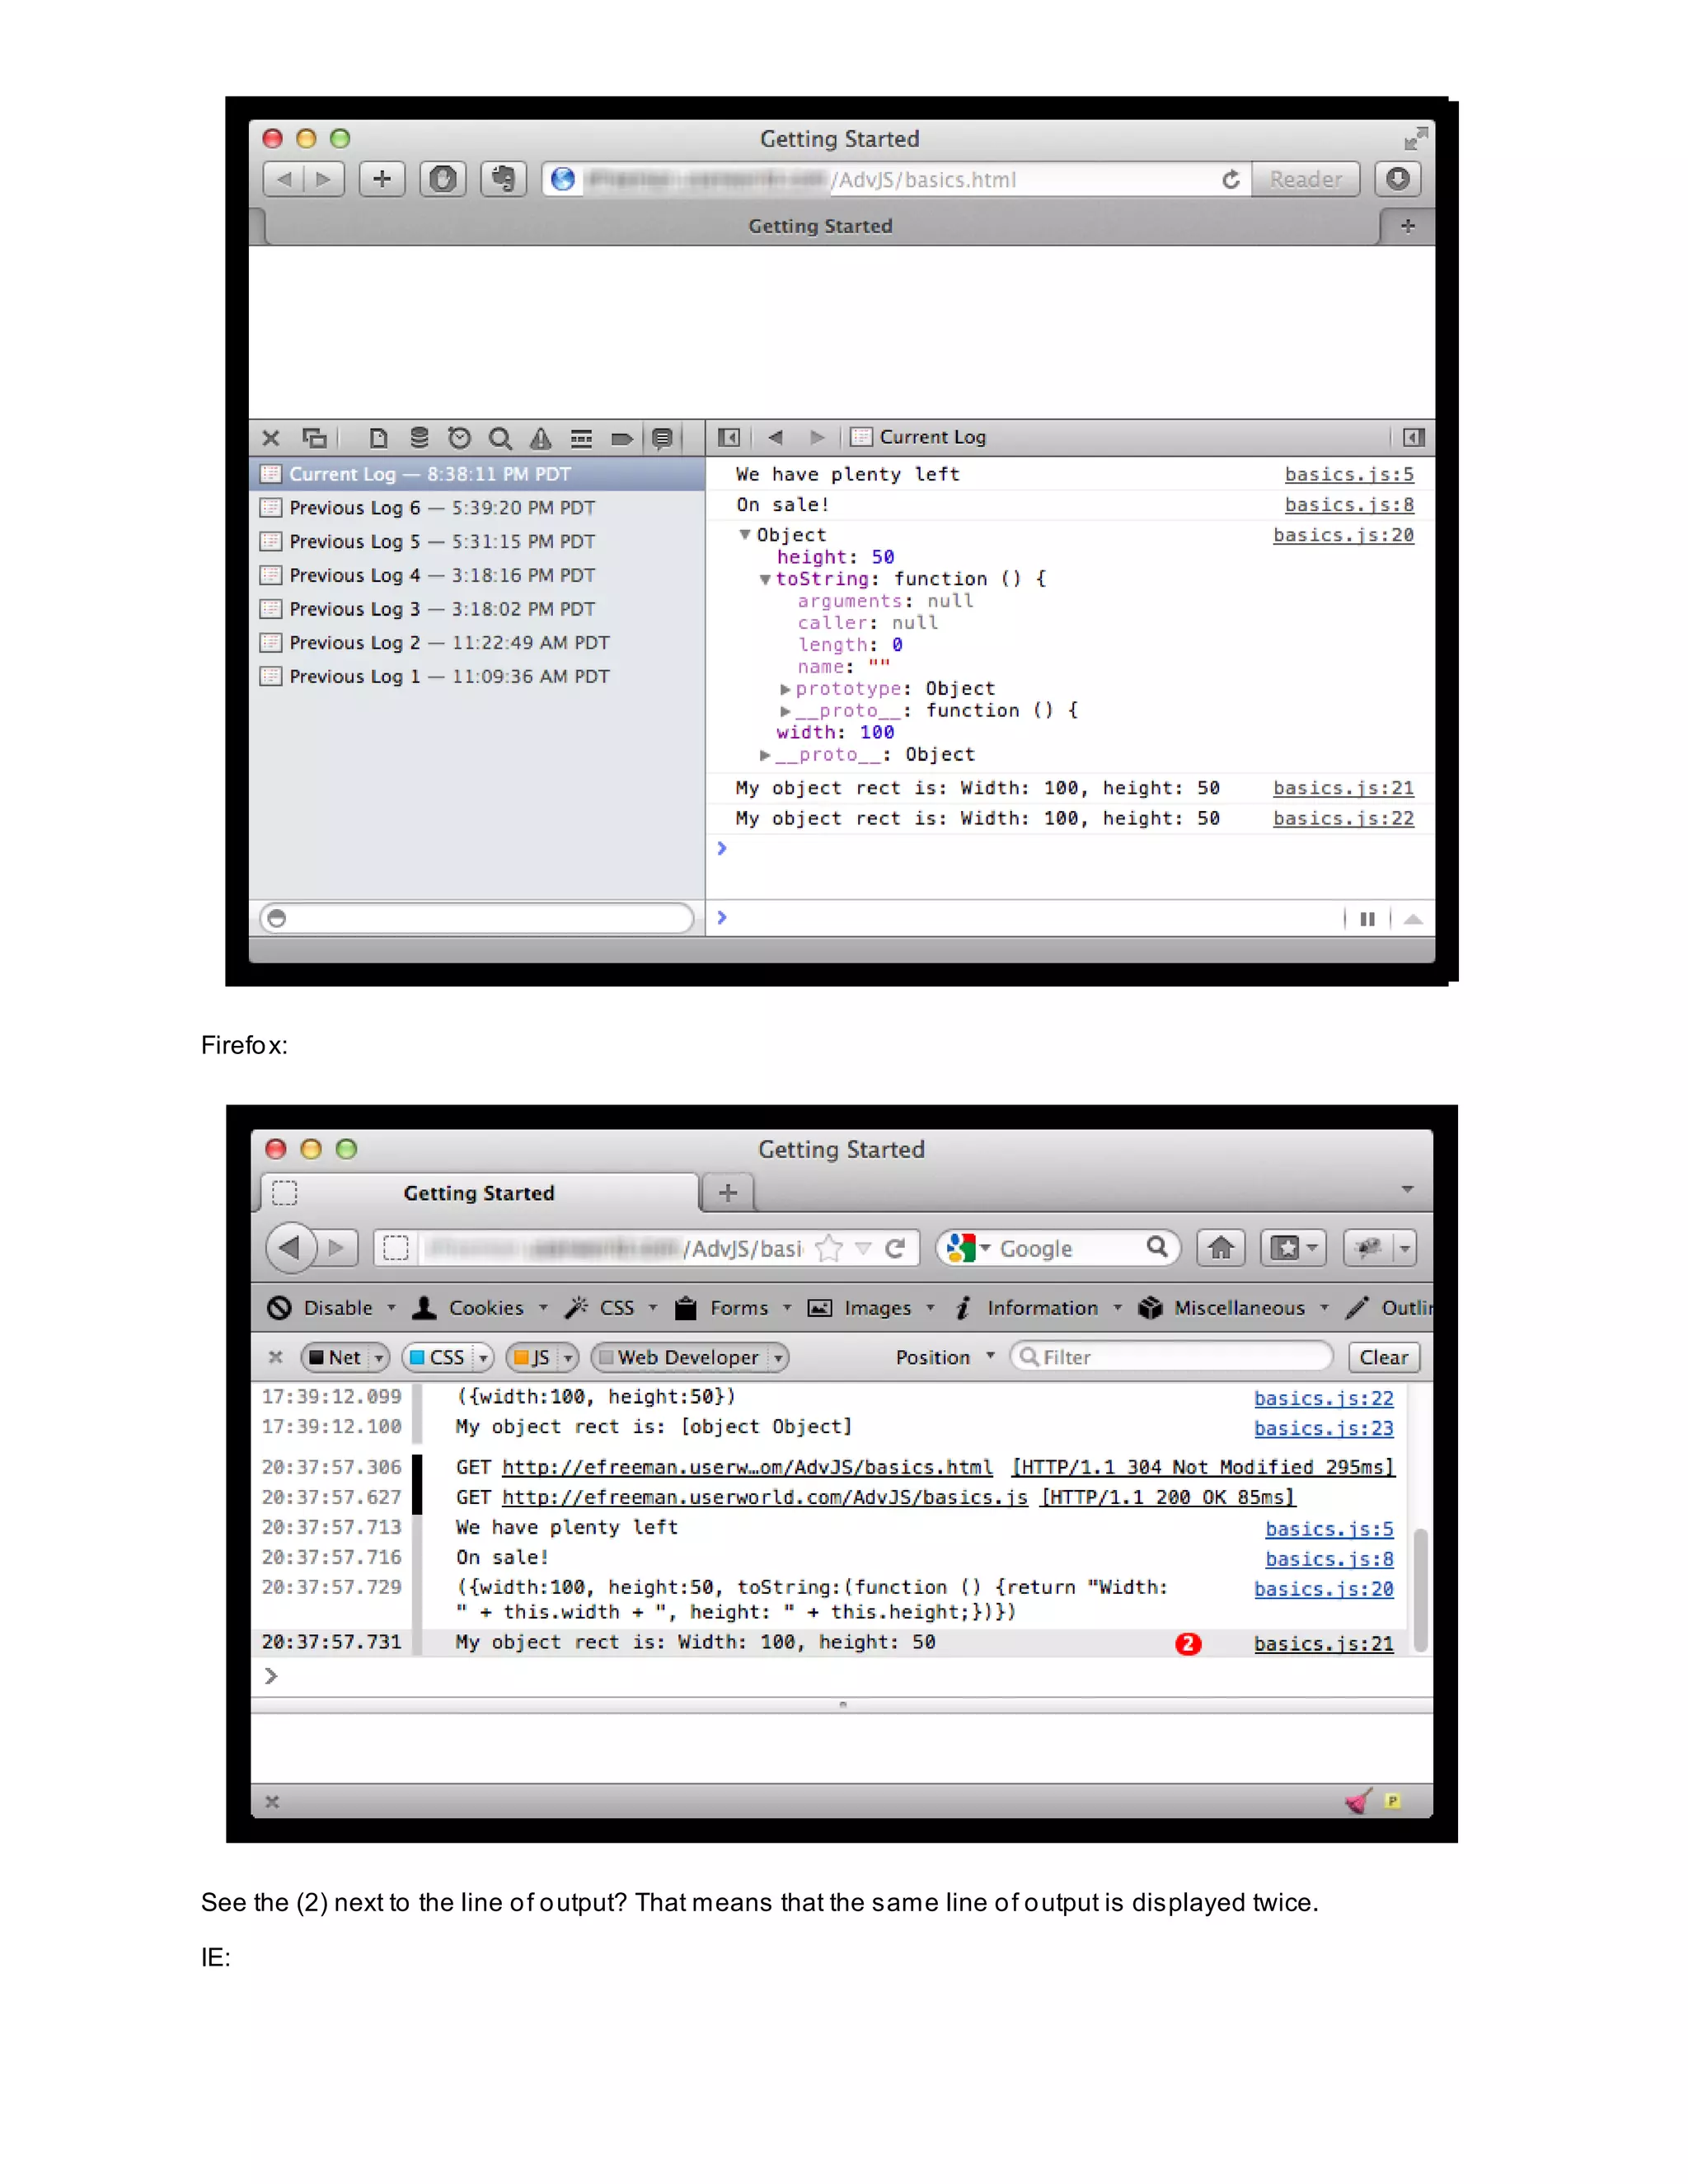The height and width of the screenshot is (2184, 1688).
Task: Click inspector dock/undock window icon
Action: pyautogui.click(x=315, y=438)
